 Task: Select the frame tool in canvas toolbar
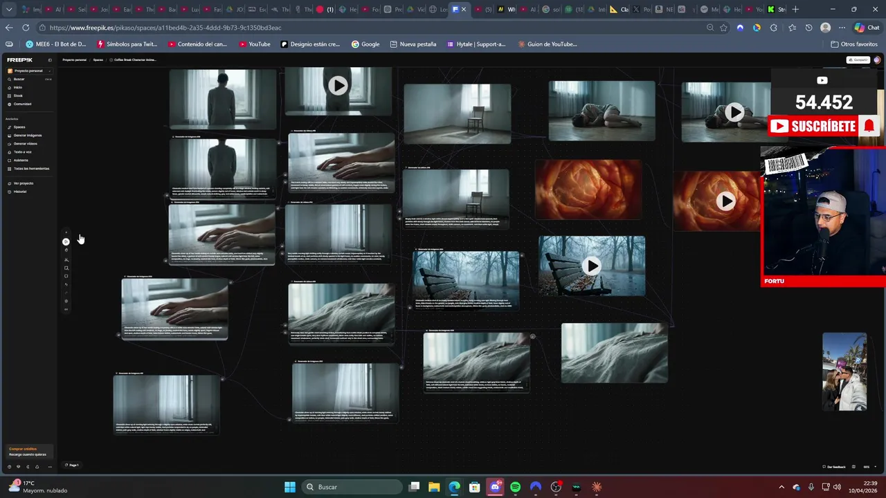pyautogui.click(x=66, y=268)
